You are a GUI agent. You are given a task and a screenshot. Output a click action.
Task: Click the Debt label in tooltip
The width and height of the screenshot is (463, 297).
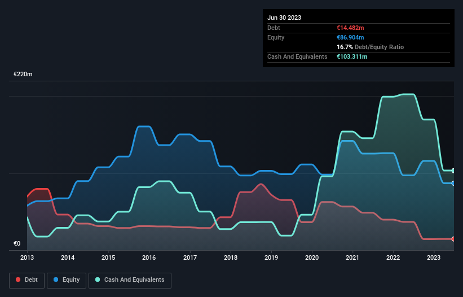[274, 28]
